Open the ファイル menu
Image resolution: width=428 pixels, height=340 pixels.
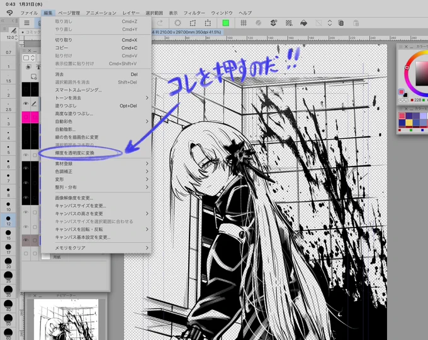coord(29,13)
